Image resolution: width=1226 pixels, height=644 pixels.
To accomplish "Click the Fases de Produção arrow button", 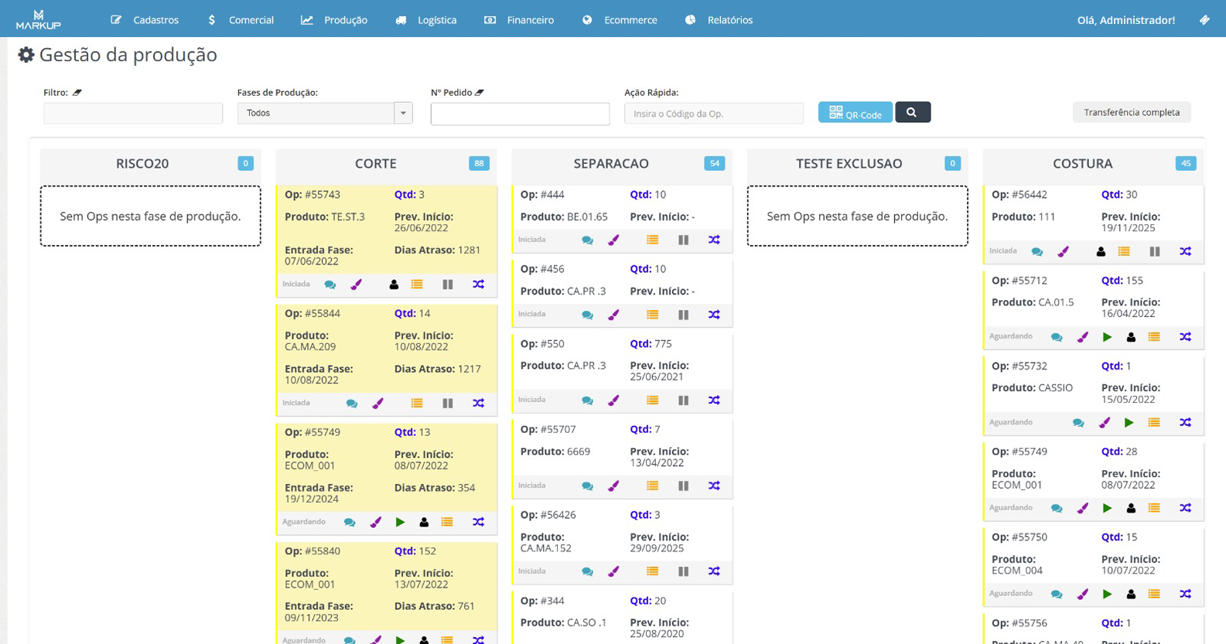I will pyautogui.click(x=403, y=113).
